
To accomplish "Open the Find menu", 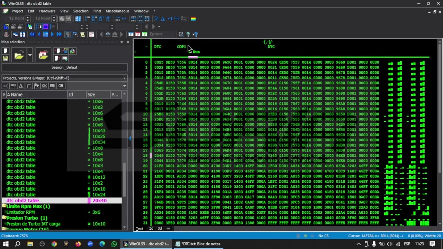I will tap(97, 11).
